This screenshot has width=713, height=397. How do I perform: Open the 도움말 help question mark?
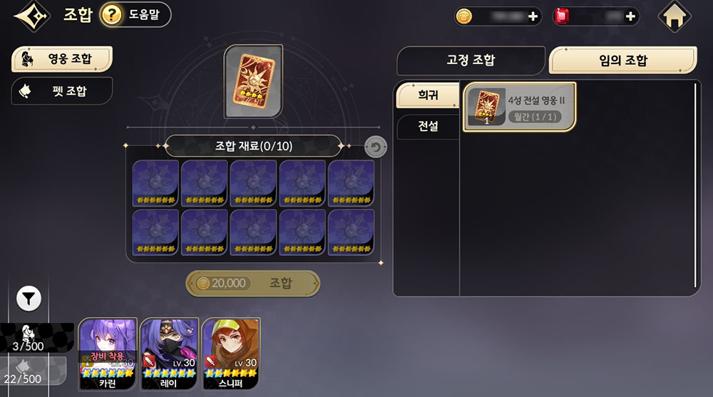[111, 14]
